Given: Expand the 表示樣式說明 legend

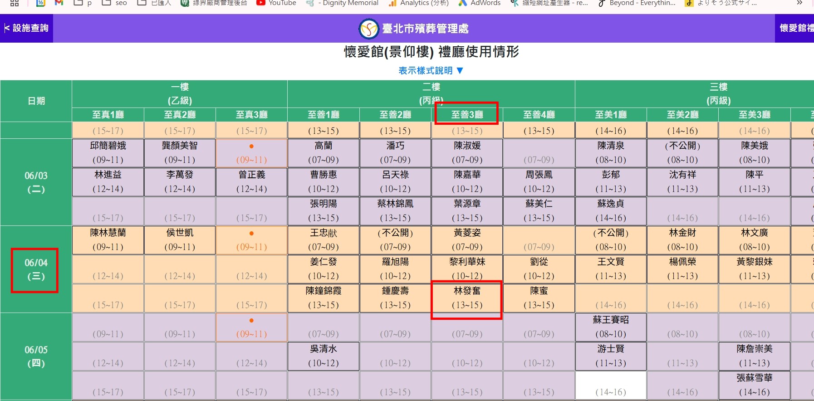Looking at the screenshot, I should 431,70.
